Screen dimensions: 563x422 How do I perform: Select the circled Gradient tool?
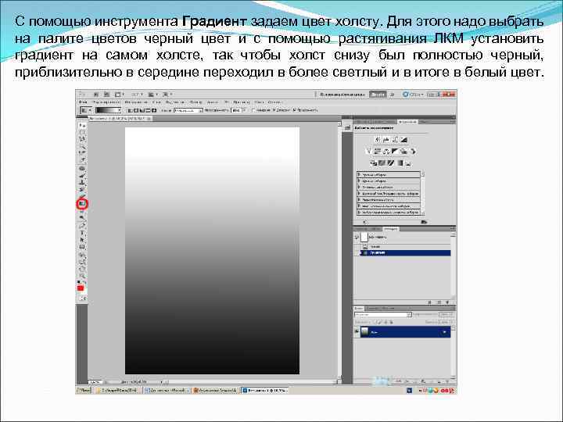point(82,204)
